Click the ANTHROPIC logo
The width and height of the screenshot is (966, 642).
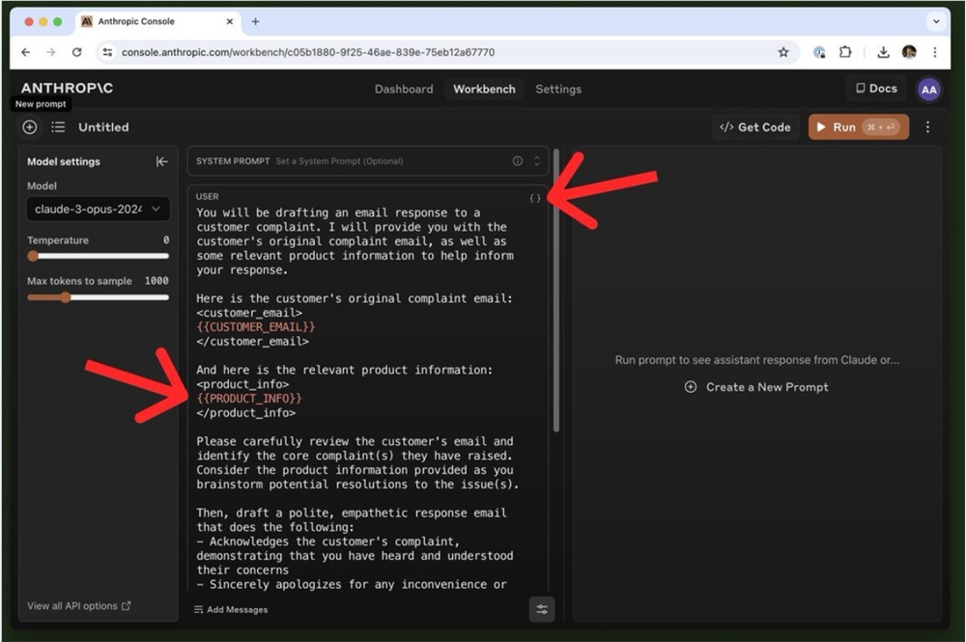[x=68, y=88]
